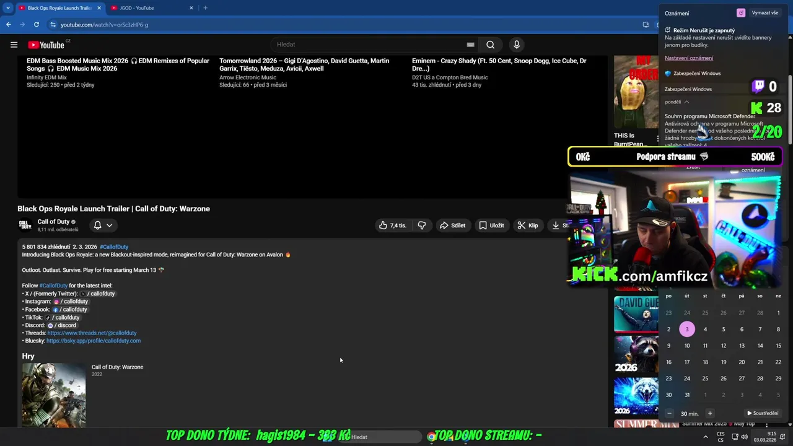Click the #CallofDuty hashtag beside the date
This screenshot has height=446, width=793.
click(114, 247)
